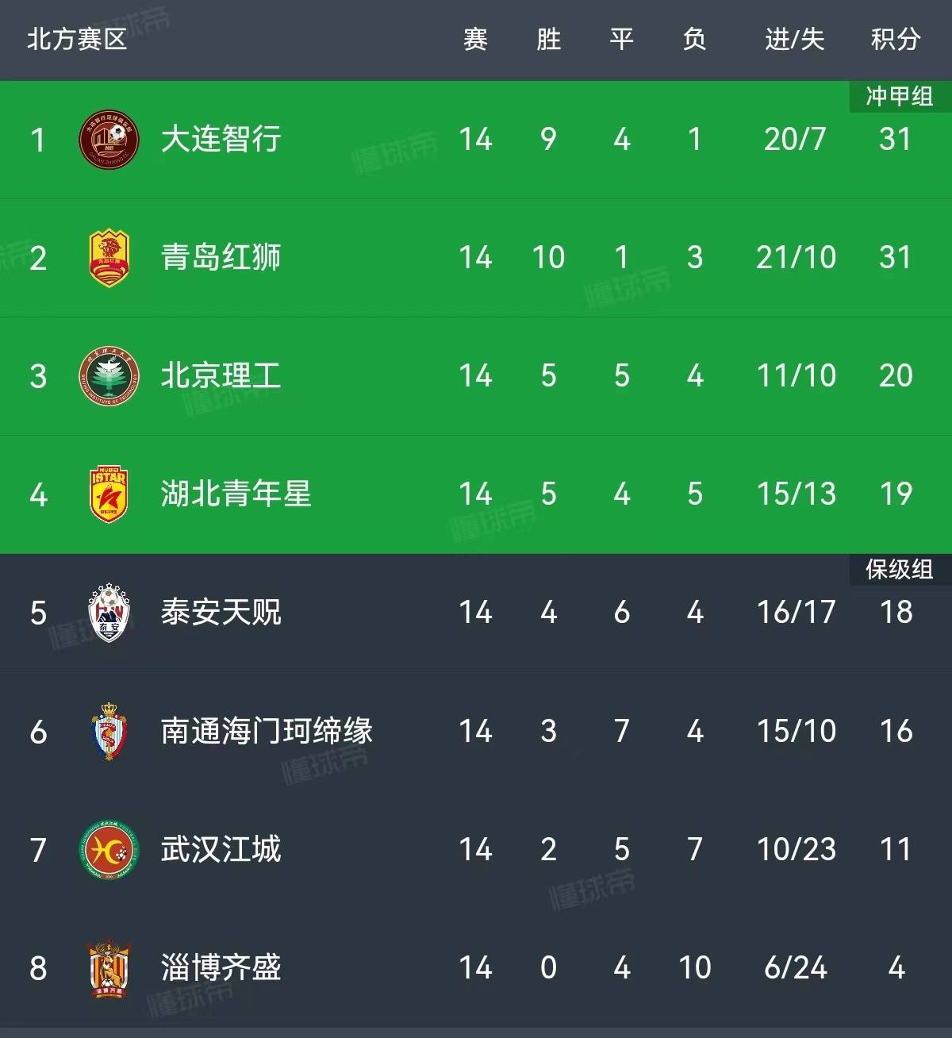952x1038 pixels.
Task: Open the 湖北青年星 ISTAR badge
Action: [x=109, y=494]
